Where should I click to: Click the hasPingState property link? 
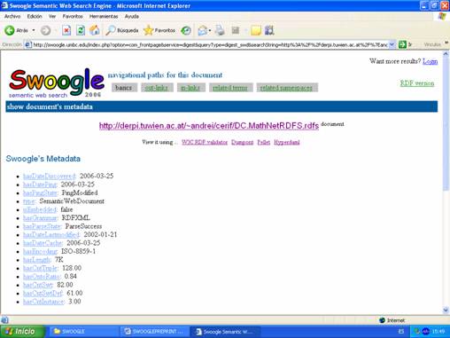pos(40,193)
